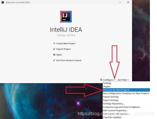Select Export Settings menu entry
This screenshot has width=157, height=119.
126,100
